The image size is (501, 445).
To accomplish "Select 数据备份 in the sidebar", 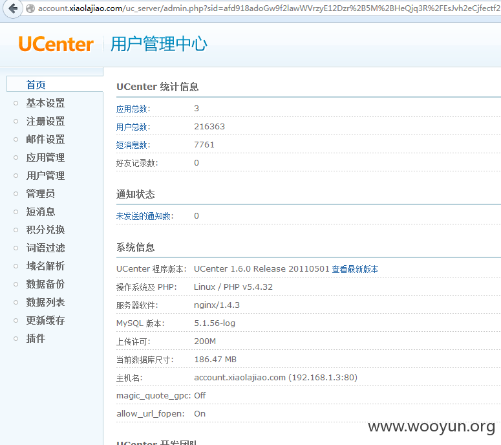I will tap(45, 284).
